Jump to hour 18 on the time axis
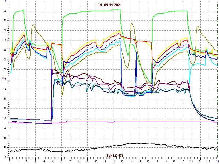 click(165, 161)
